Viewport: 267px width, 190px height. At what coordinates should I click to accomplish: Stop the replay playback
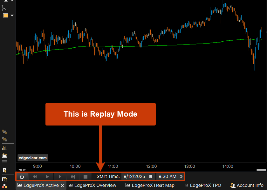tap(85, 176)
